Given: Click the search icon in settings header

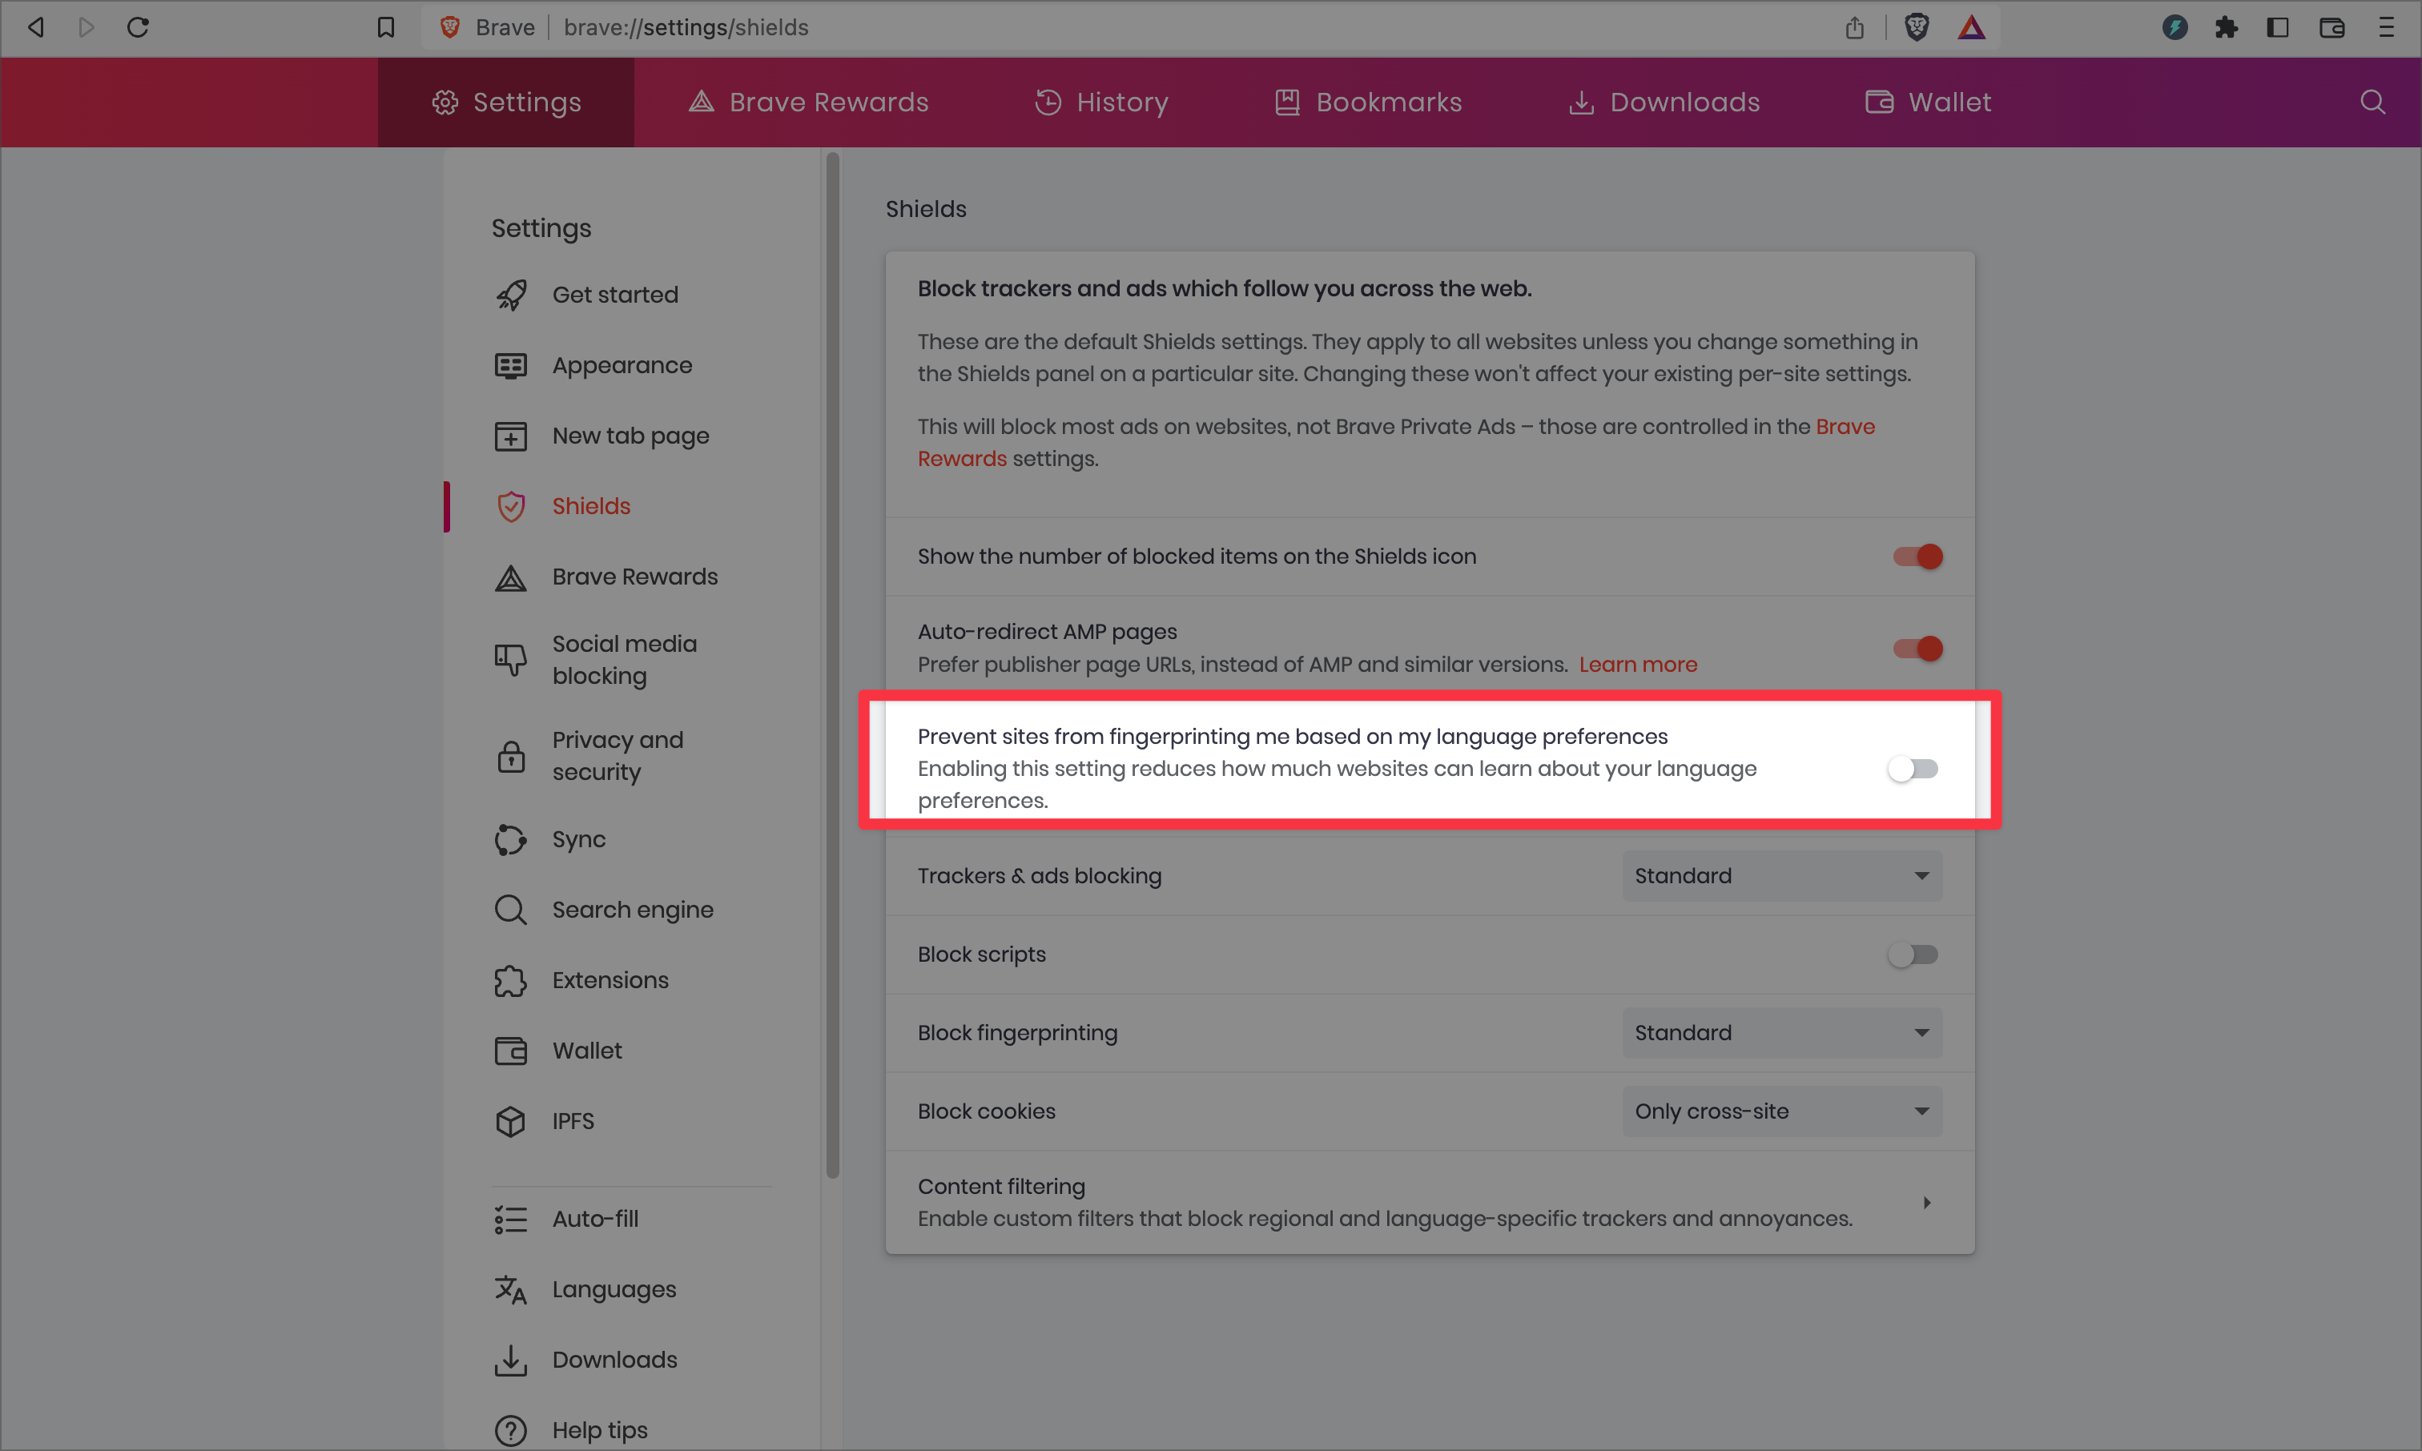Looking at the screenshot, I should click(x=2372, y=102).
